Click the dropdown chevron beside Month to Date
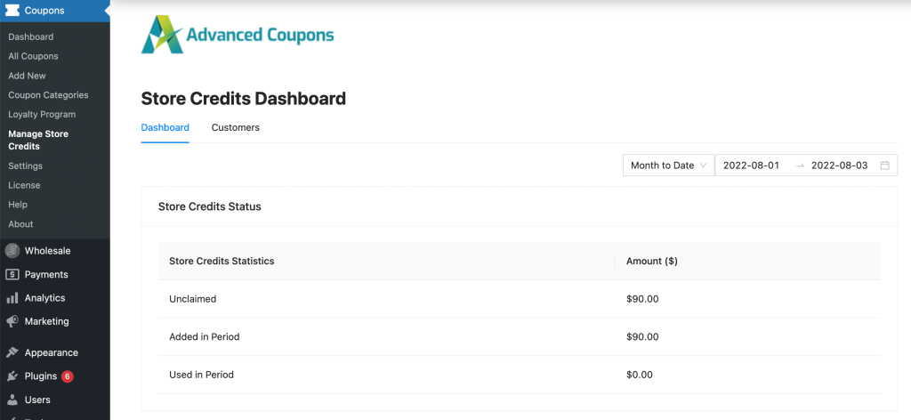Viewport: 911px width, 420px height. (703, 165)
